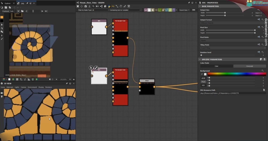
Task: Click the purple bitmap node icon
Action: [x=146, y=10]
